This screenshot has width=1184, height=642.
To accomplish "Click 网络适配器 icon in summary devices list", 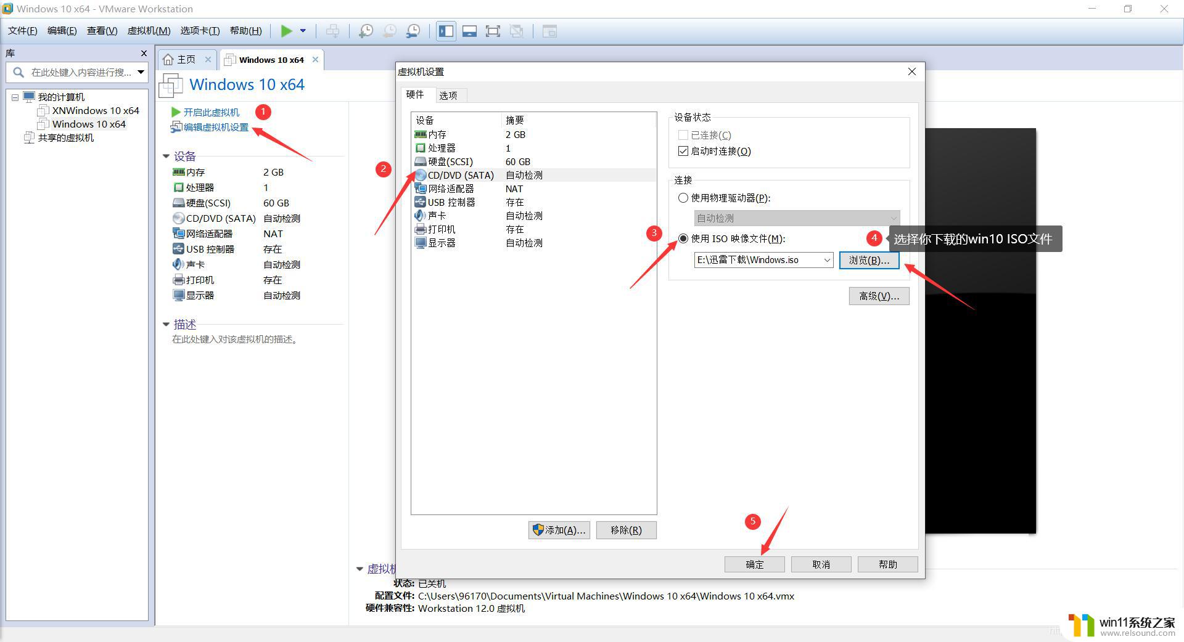I will pyautogui.click(x=178, y=234).
